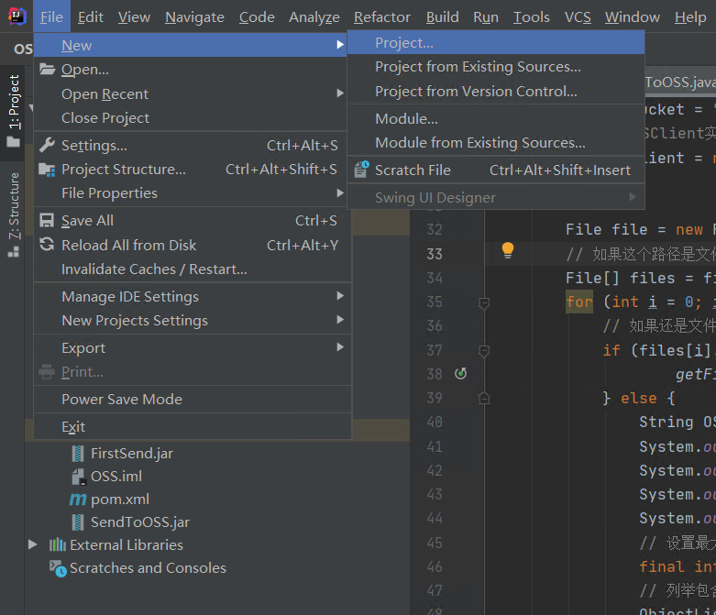Expand the External Libraries tree node
This screenshot has height=615, width=716.
[x=34, y=544]
